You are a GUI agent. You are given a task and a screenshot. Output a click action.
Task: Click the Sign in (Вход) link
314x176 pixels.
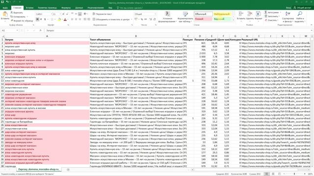coord(288,8)
